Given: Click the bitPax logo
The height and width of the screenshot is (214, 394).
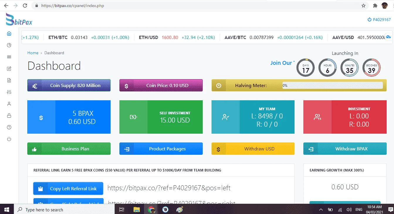Looking at the screenshot, I should [x=19, y=19].
